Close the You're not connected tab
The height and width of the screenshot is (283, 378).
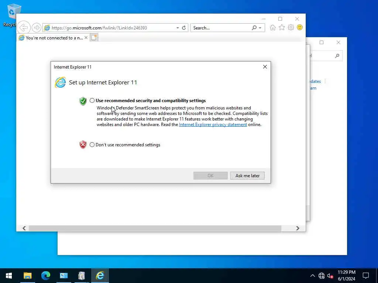point(86,38)
